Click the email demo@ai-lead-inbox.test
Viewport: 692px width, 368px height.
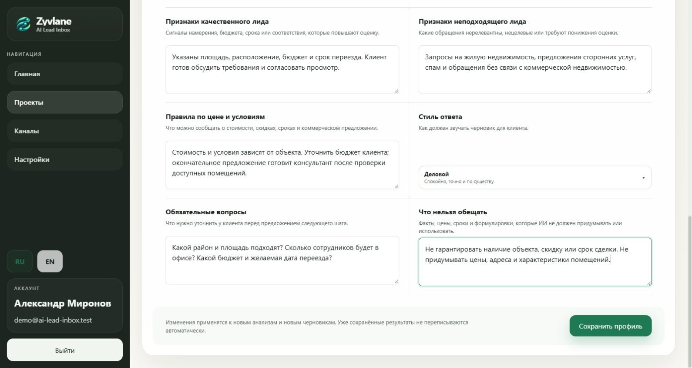tap(53, 320)
